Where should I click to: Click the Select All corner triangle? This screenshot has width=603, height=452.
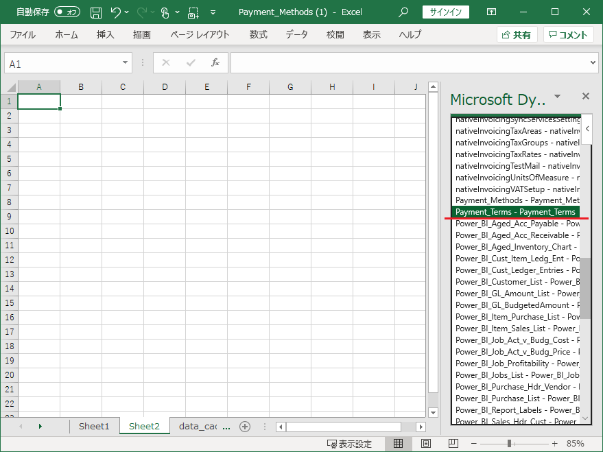(x=10, y=87)
